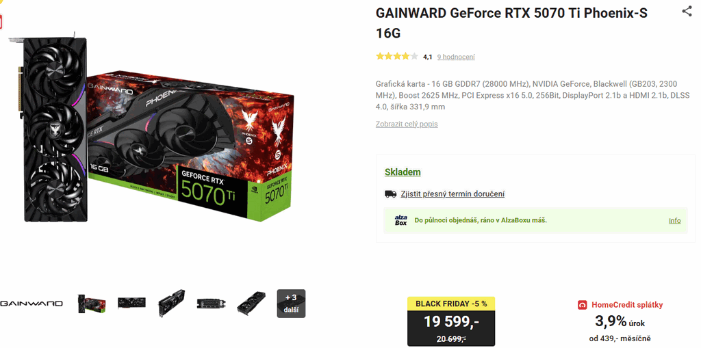
Task: Open the AlzaBox Info link
Action: pyautogui.click(x=674, y=221)
